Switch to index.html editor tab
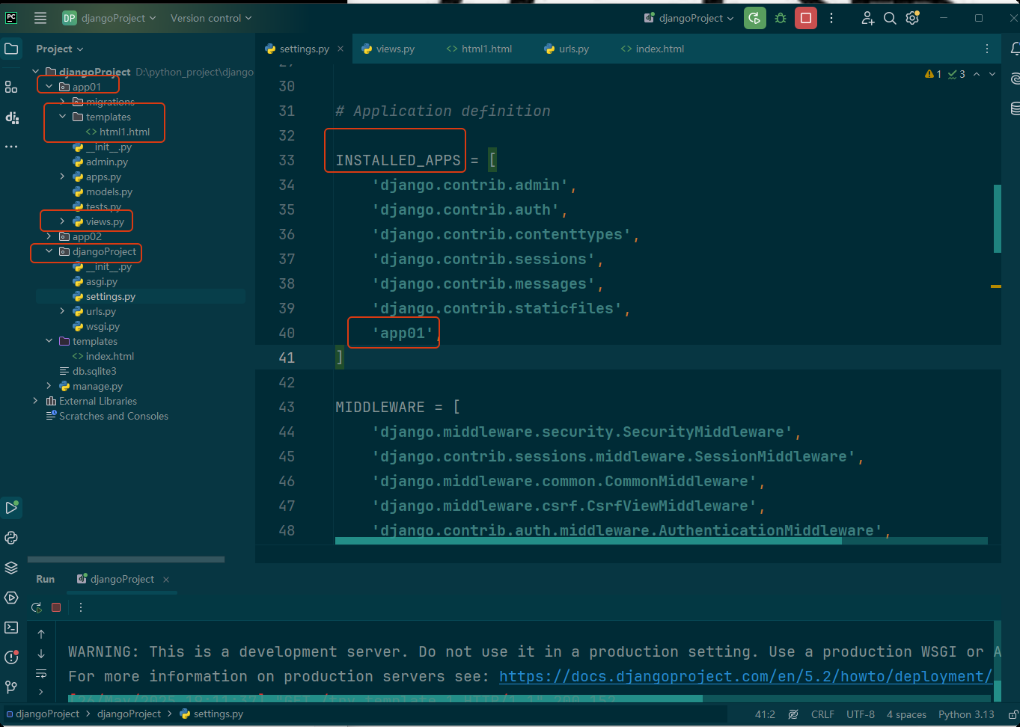Viewport: 1020px width, 727px height. pos(653,49)
